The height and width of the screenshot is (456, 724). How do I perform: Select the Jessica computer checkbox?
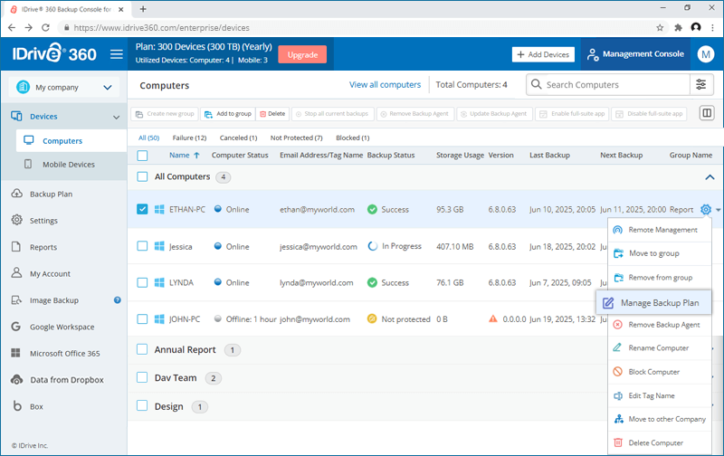pos(142,246)
